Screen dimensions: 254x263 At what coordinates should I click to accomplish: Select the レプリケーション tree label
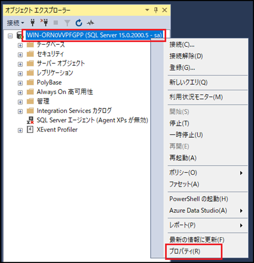[55, 73]
